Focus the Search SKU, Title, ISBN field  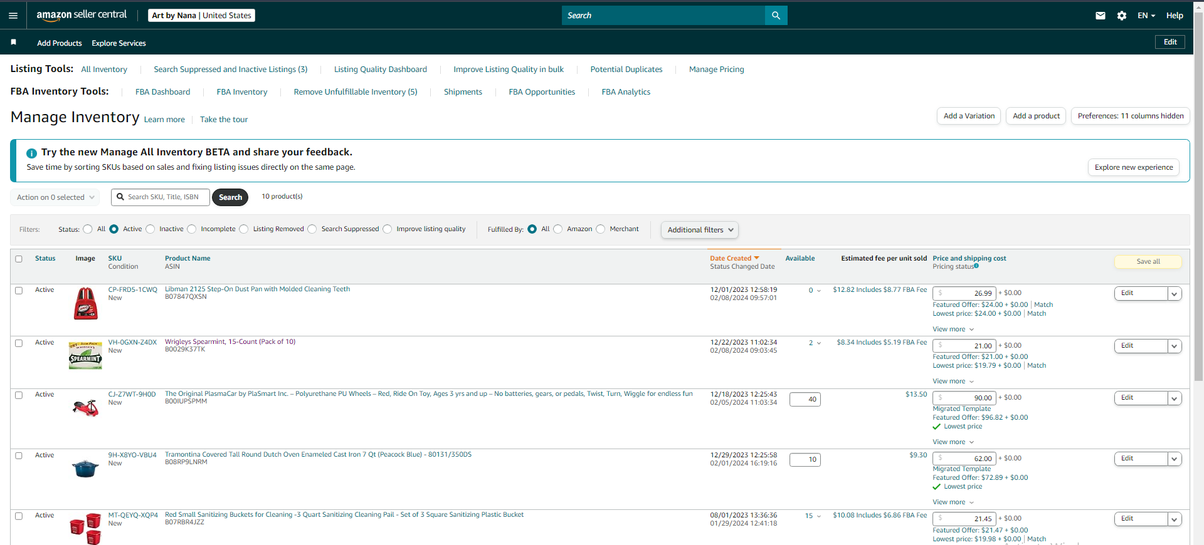tap(161, 197)
